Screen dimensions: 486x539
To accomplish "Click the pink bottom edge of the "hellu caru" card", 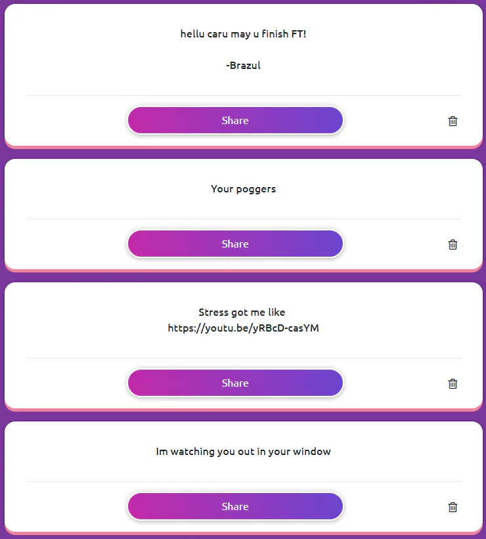I will tap(243, 147).
